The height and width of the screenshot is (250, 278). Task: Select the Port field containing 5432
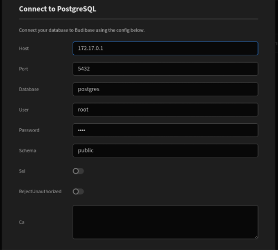165,69
